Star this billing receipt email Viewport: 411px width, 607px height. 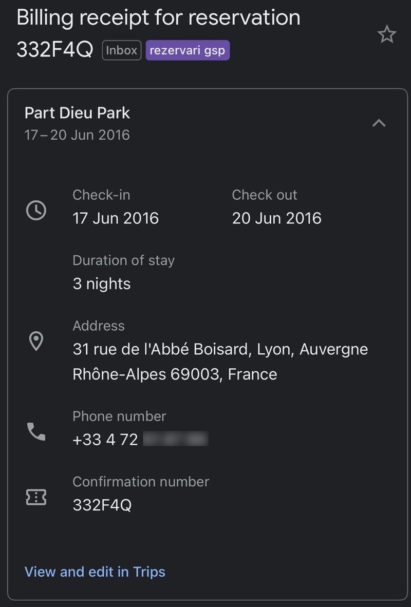coord(386,34)
